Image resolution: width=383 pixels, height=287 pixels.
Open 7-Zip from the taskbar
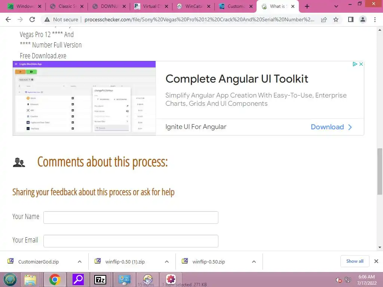click(100, 280)
